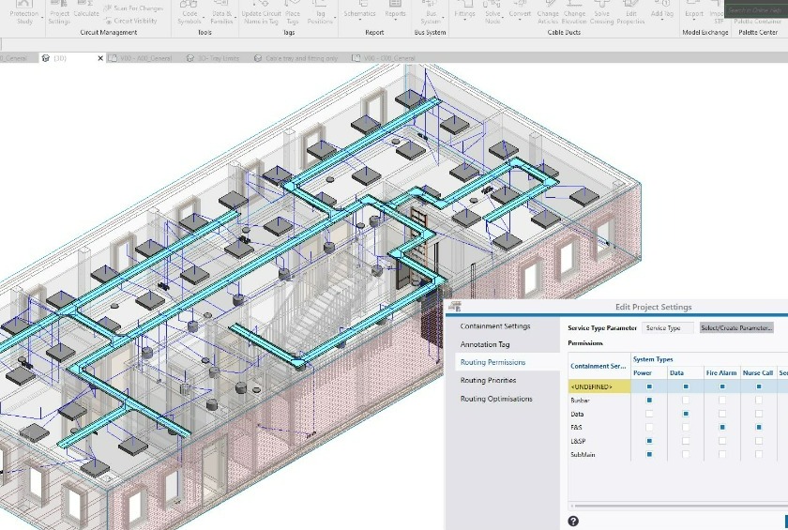Open the Add Tag tool
This screenshot has width=788, height=530.
(x=662, y=9)
